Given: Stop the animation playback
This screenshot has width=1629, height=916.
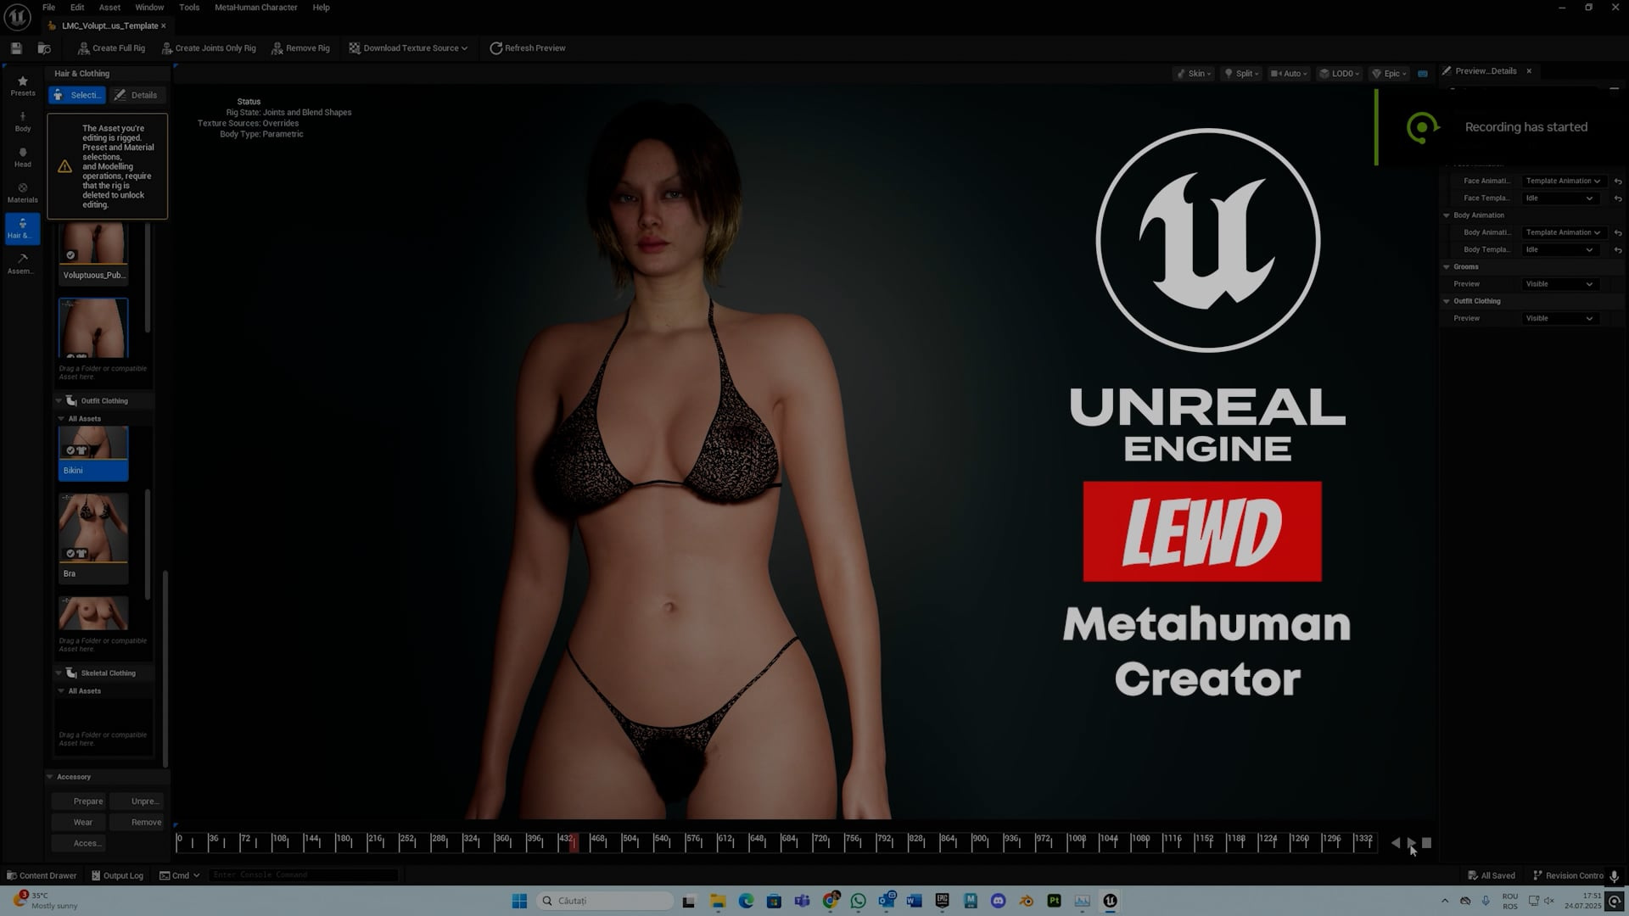Looking at the screenshot, I should (x=1426, y=843).
